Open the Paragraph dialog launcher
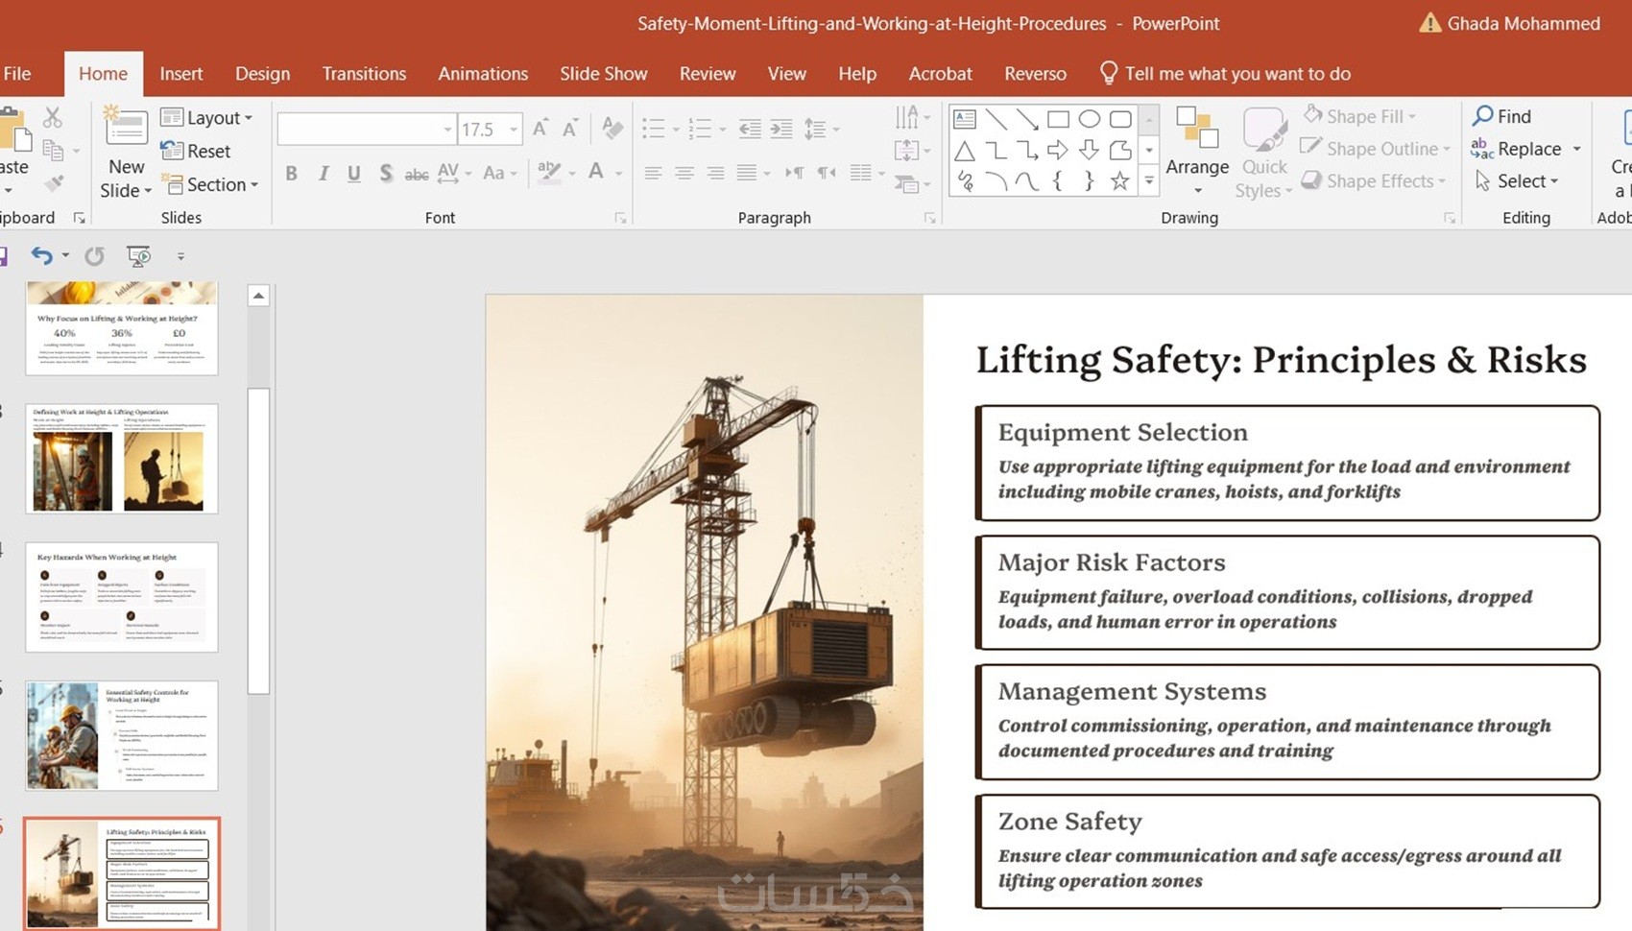The image size is (1632, 931). point(929,218)
